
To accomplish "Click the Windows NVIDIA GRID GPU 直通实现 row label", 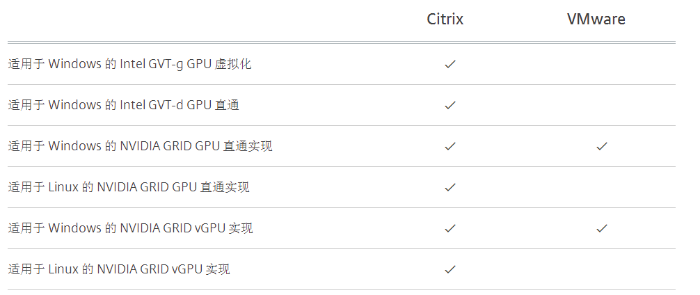I will click(140, 146).
